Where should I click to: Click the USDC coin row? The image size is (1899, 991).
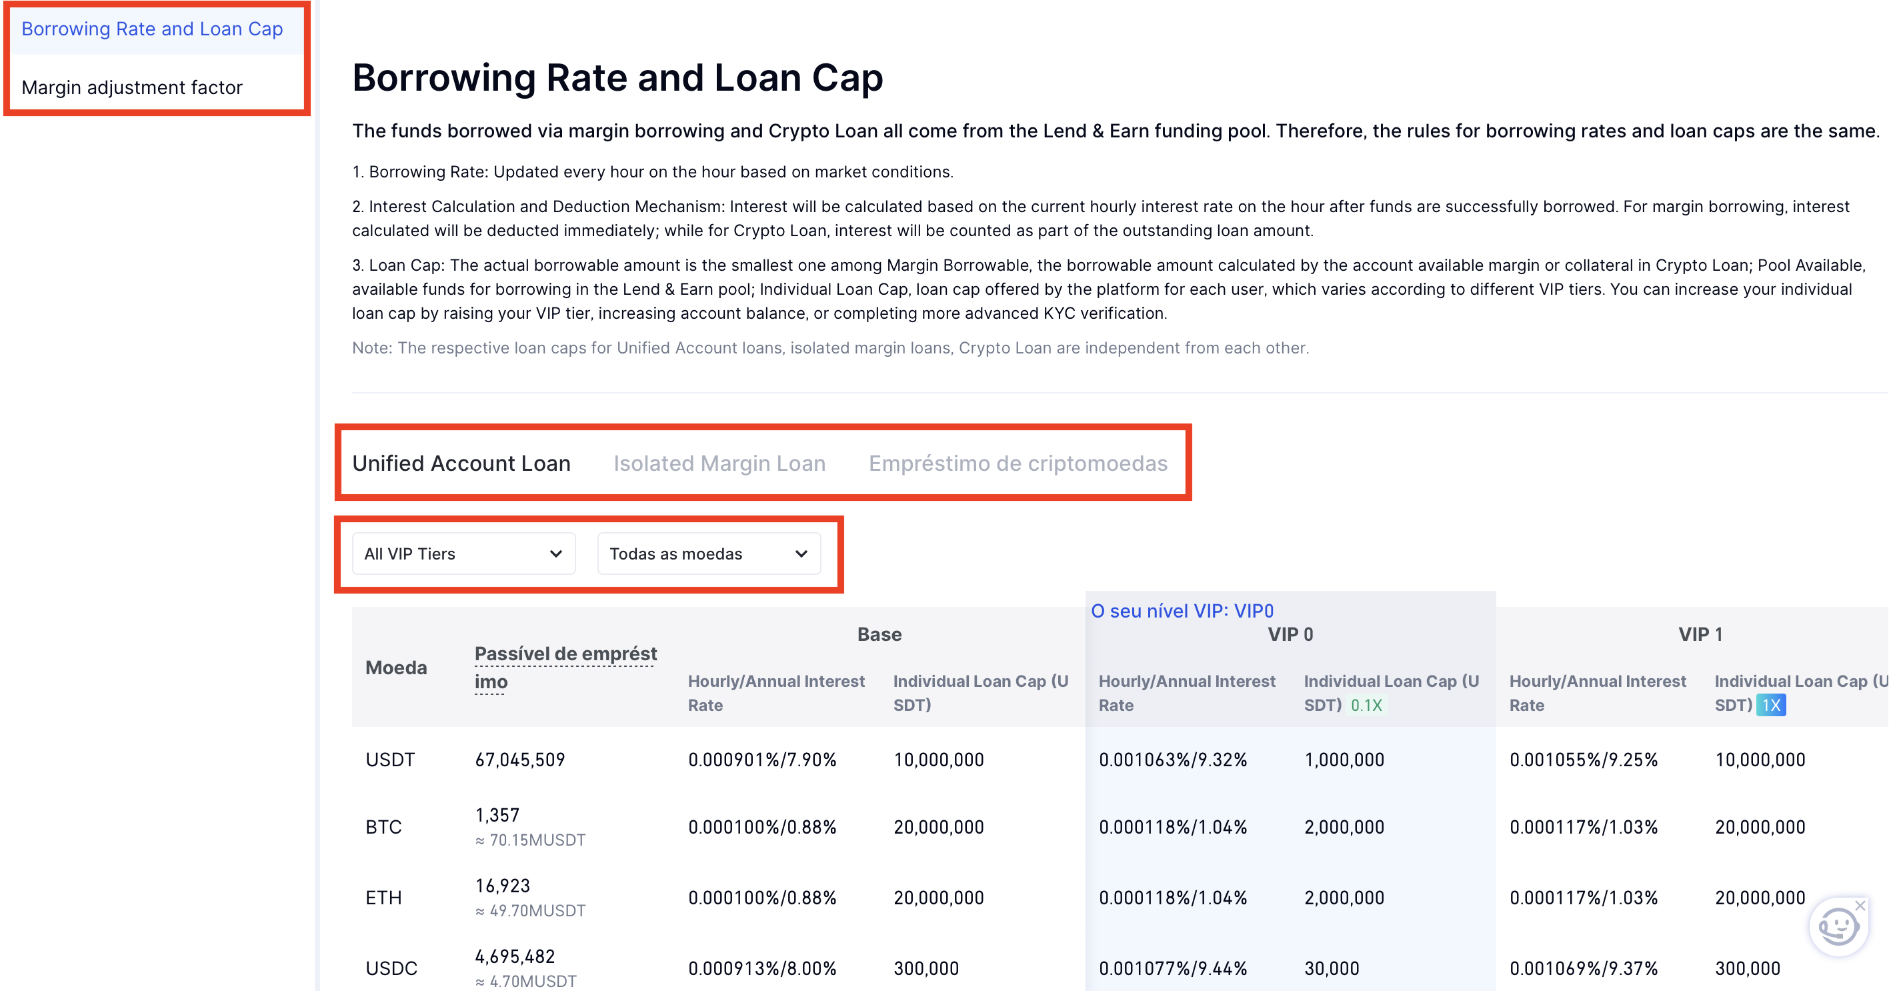click(391, 968)
